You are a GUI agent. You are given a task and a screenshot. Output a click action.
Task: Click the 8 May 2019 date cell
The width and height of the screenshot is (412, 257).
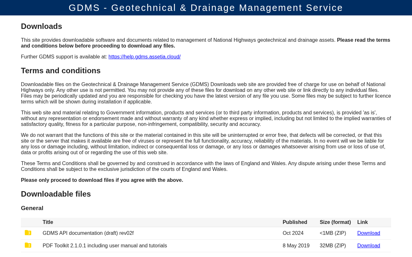(x=296, y=246)
